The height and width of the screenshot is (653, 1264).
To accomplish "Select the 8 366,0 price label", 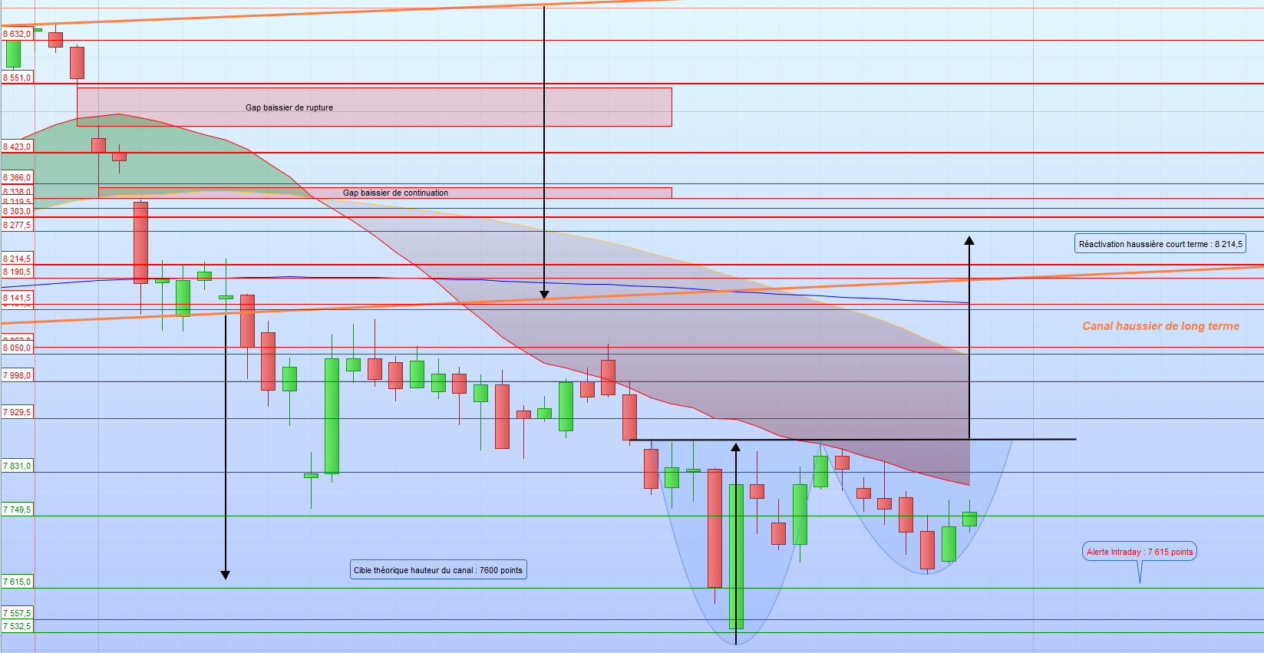I will tap(17, 177).
